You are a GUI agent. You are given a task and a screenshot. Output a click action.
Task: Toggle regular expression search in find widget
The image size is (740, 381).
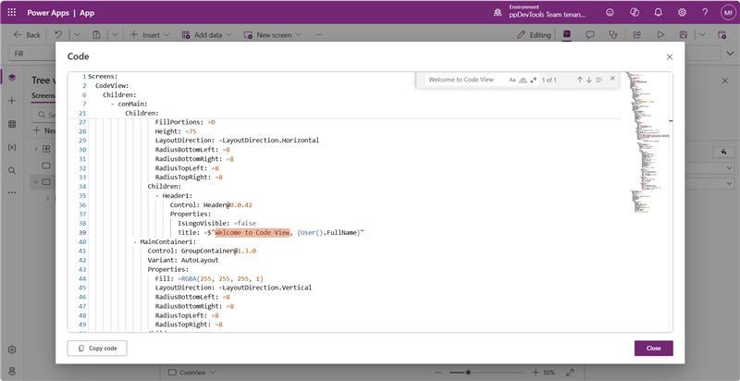click(x=534, y=80)
